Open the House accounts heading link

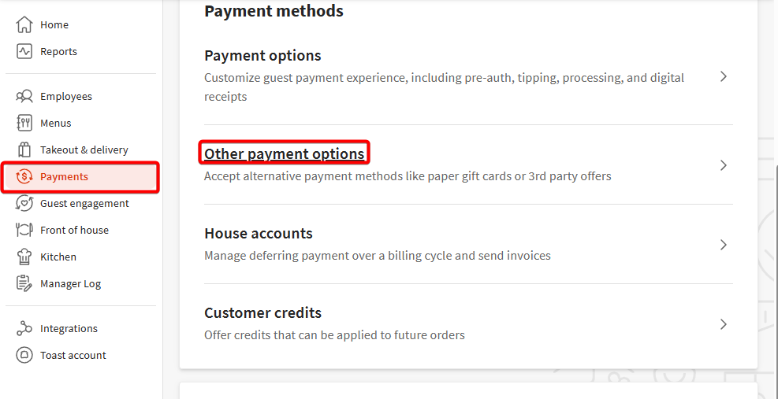tap(258, 233)
